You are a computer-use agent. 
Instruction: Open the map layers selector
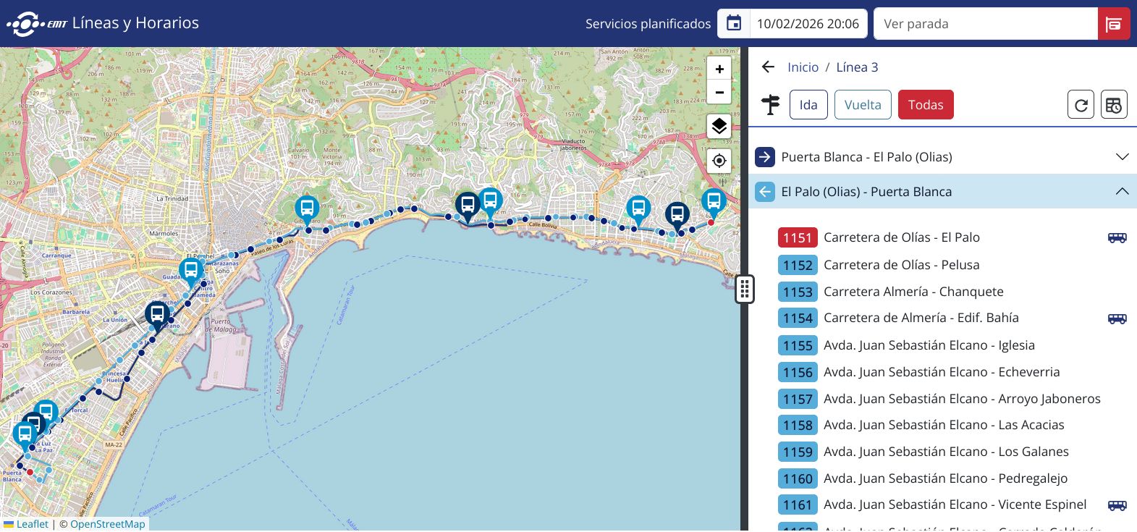click(719, 126)
